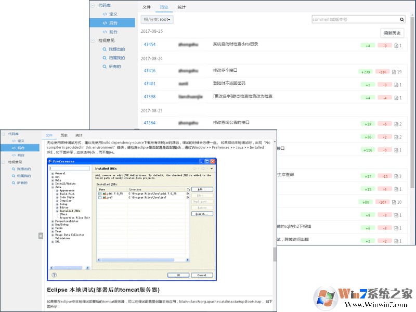This screenshot has height=312, width=416.
Task: Collapse the 代码库 tree node in back window
Action: tap(93, 6)
